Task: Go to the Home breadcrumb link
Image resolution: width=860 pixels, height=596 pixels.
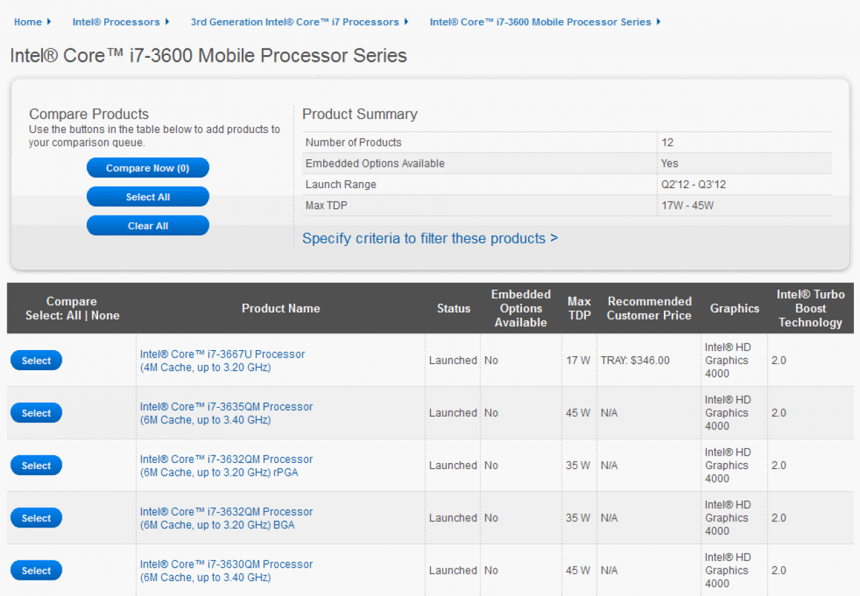Action: [28, 22]
